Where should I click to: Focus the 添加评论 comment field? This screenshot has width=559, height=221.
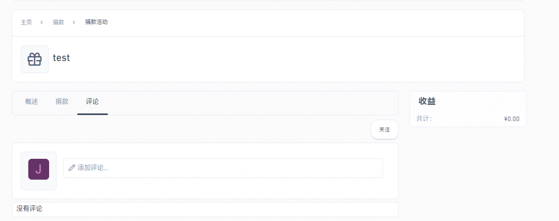[223, 168]
